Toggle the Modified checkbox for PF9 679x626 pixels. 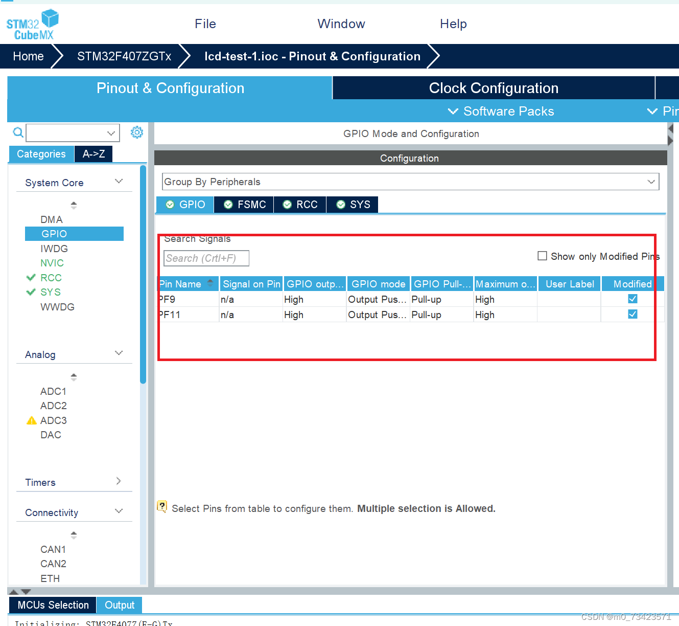[633, 299]
